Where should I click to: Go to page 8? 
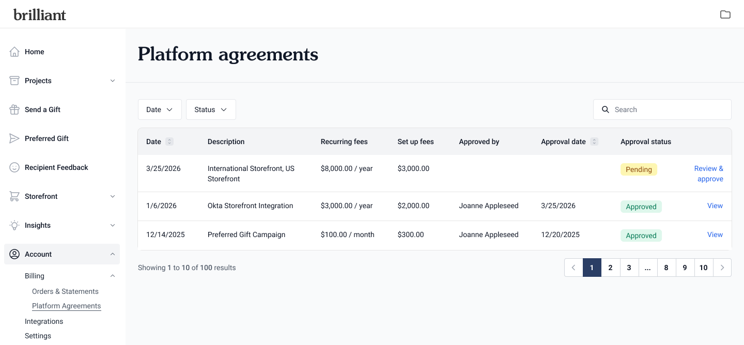coord(667,268)
